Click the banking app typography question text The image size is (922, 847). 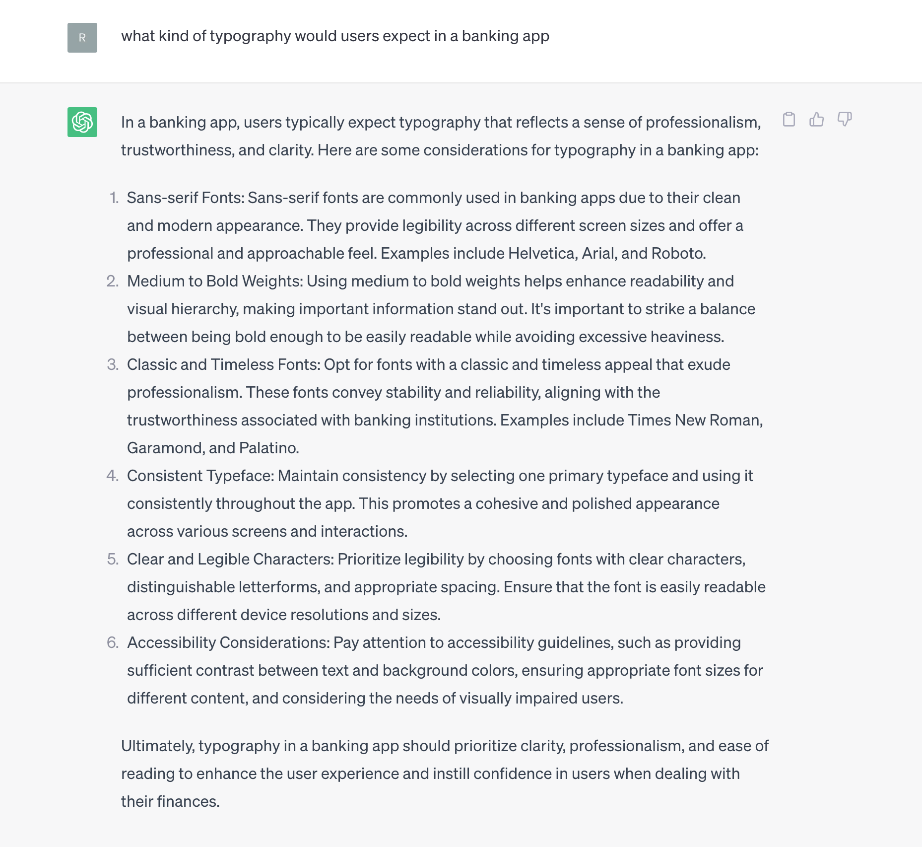coord(336,36)
